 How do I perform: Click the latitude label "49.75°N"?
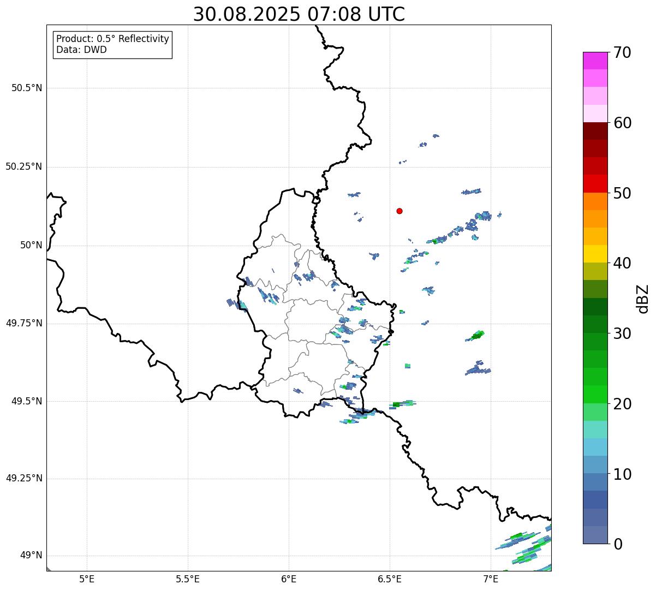[x=24, y=323]
